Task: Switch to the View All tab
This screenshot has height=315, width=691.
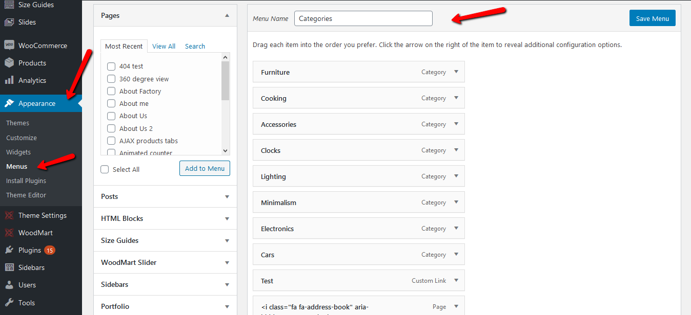Action: pyautogui.click(x=164, y=46)
